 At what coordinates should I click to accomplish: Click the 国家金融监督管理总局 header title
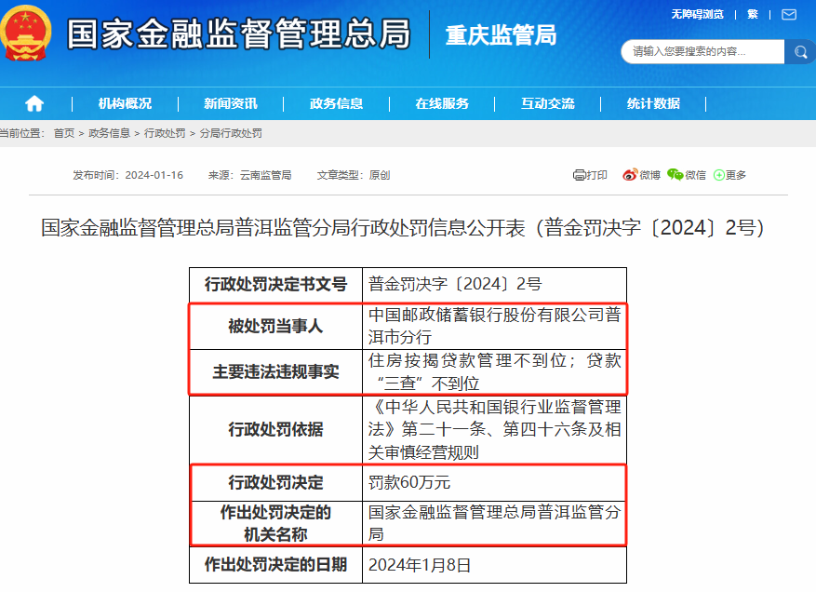click(239, 34)
